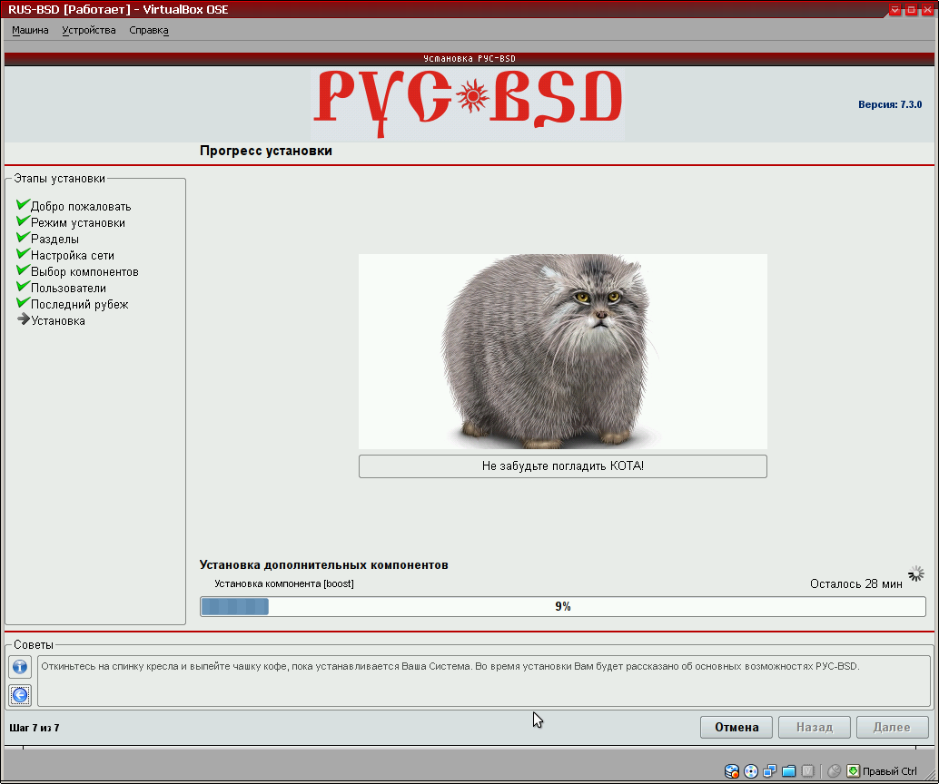939x784 pixels.
Task: Click the blue back-arrow icon in Советы
Action: 20,695
